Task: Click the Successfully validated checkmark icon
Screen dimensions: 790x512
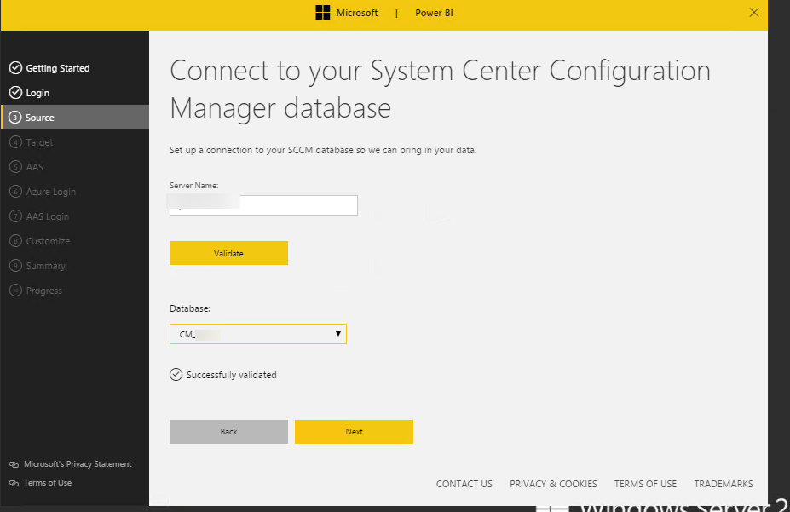Action: [176, 375]
